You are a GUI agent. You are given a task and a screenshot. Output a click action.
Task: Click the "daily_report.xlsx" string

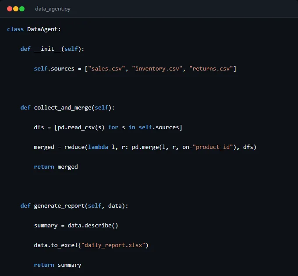pos(113,245)
